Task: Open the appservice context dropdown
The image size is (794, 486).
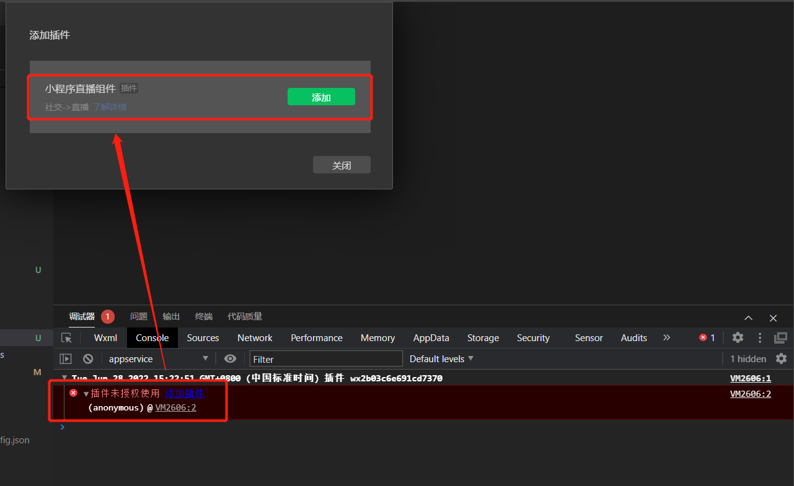Action: tap(159, 359)
